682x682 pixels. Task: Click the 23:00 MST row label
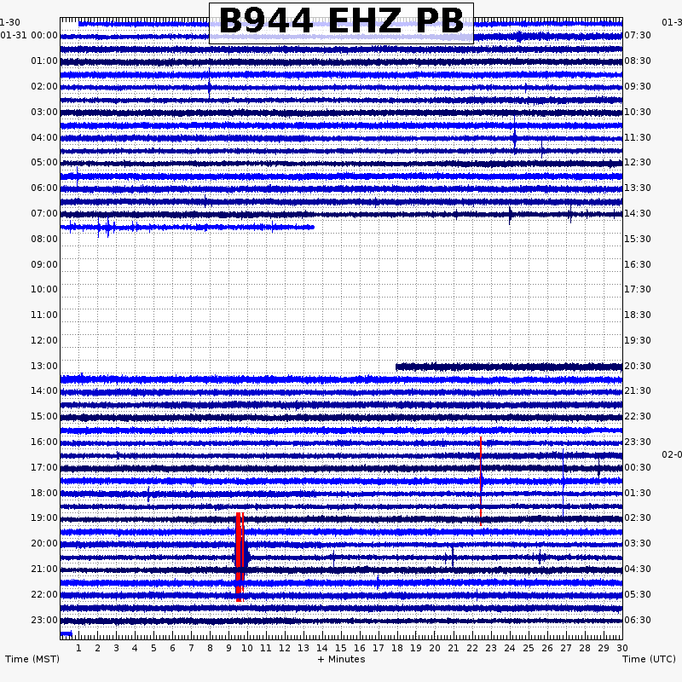44,620
